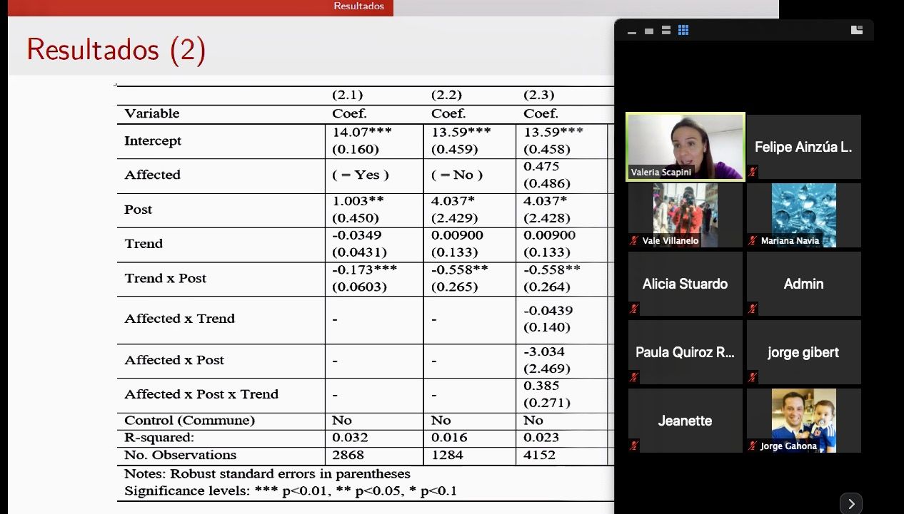Click muted mic icon on Admin tile
904x514 pixels.
[x=753, y=309]
